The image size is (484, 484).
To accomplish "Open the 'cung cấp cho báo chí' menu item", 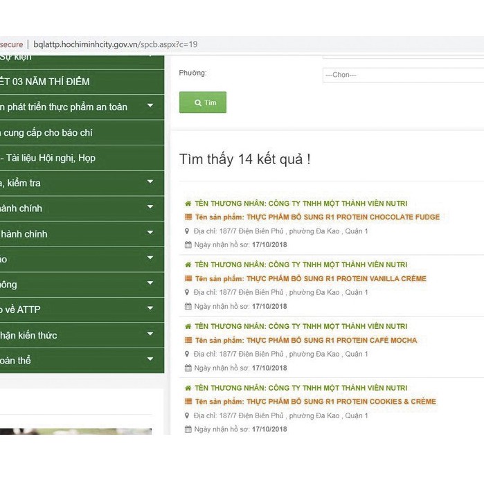I will 82,133.
